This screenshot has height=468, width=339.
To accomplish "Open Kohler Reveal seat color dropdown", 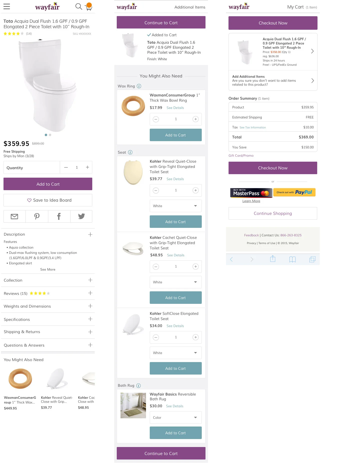I will coord(175,206).
